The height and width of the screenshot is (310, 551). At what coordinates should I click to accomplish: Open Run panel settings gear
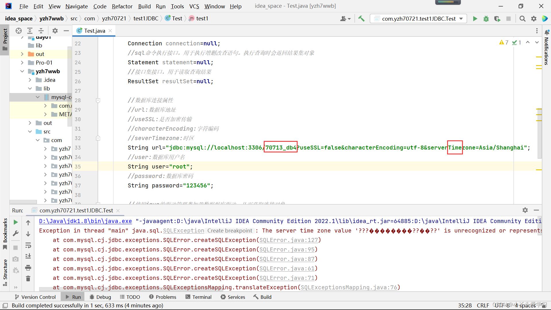point(525,210)
